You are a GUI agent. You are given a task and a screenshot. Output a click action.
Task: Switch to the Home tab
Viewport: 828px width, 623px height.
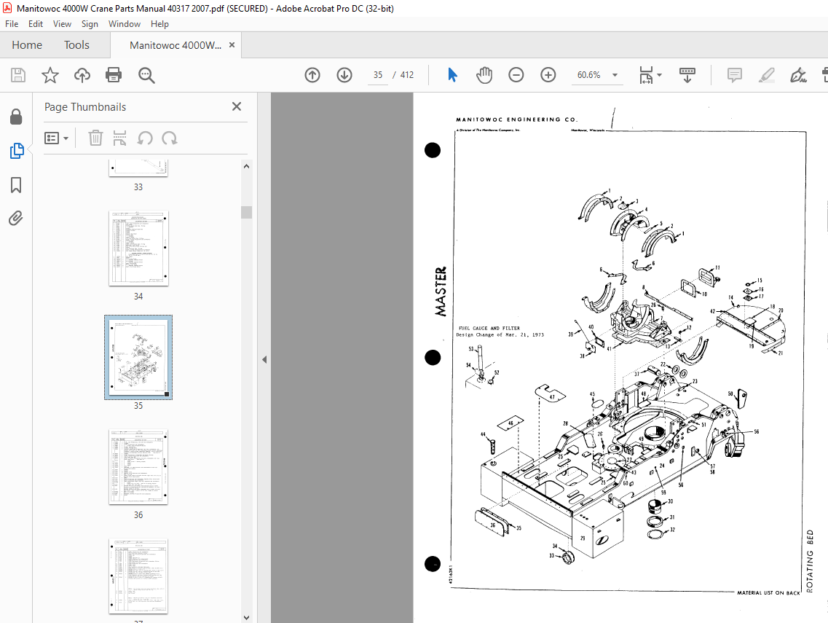pos(27,45)
